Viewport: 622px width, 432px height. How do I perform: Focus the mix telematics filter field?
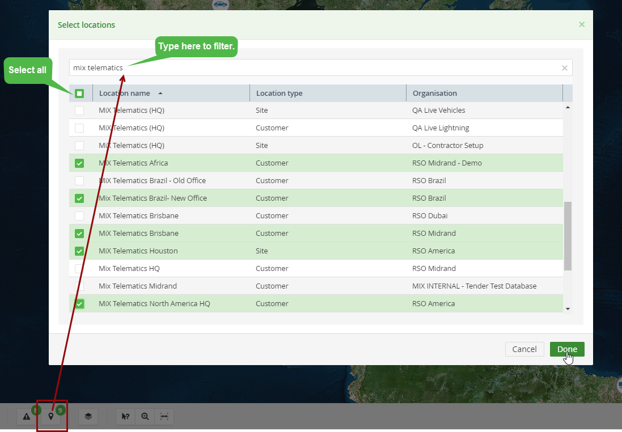click(320, 68)
